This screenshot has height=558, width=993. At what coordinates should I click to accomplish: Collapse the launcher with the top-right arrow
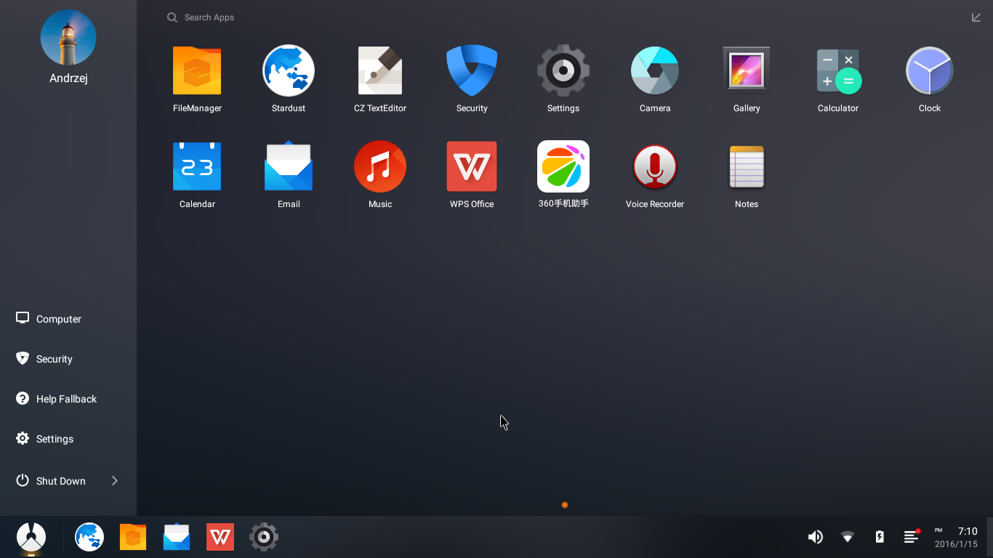(x=976, y=17)
